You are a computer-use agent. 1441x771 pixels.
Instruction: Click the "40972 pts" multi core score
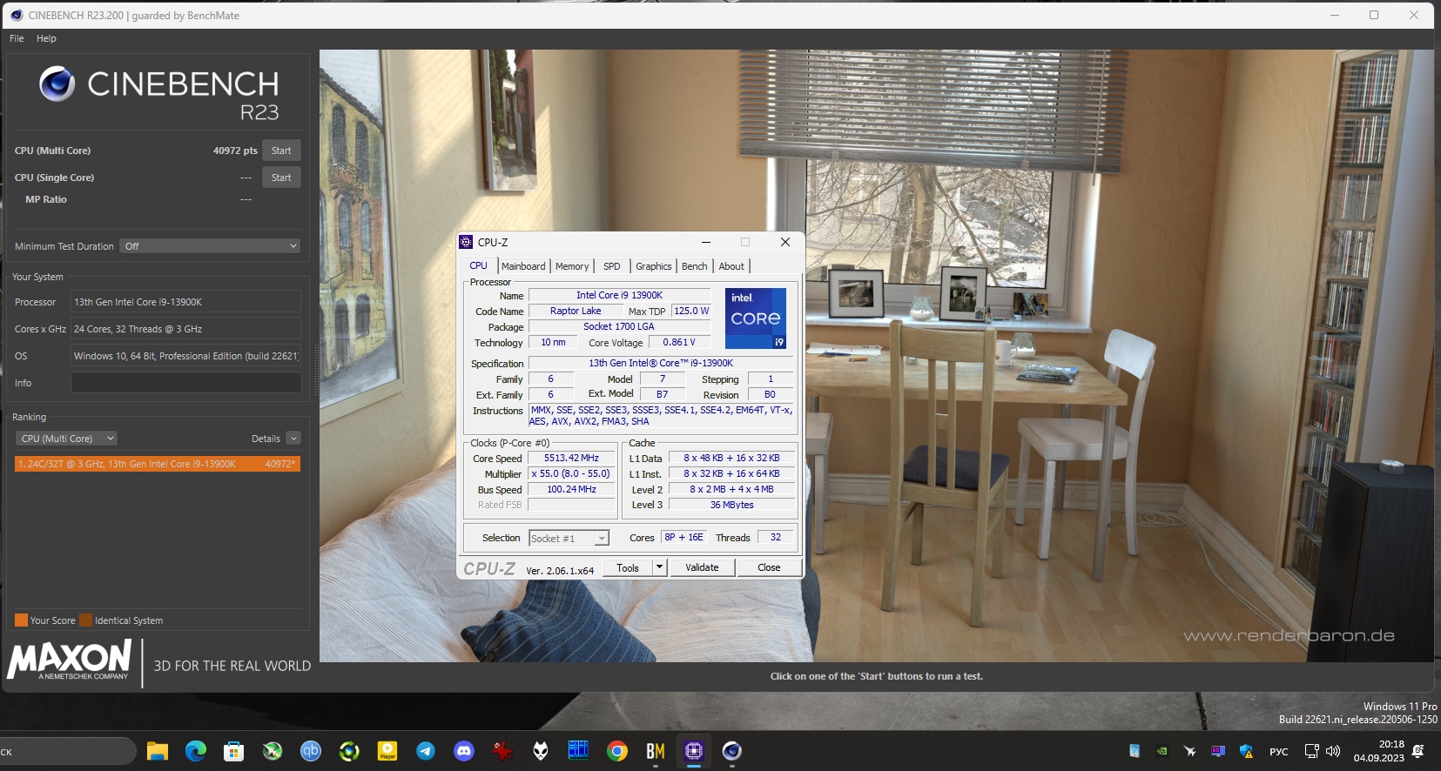[x=235, y=151]
